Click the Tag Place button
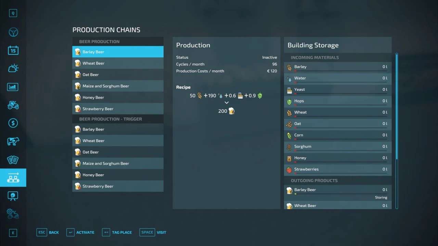 coord(117,232)
